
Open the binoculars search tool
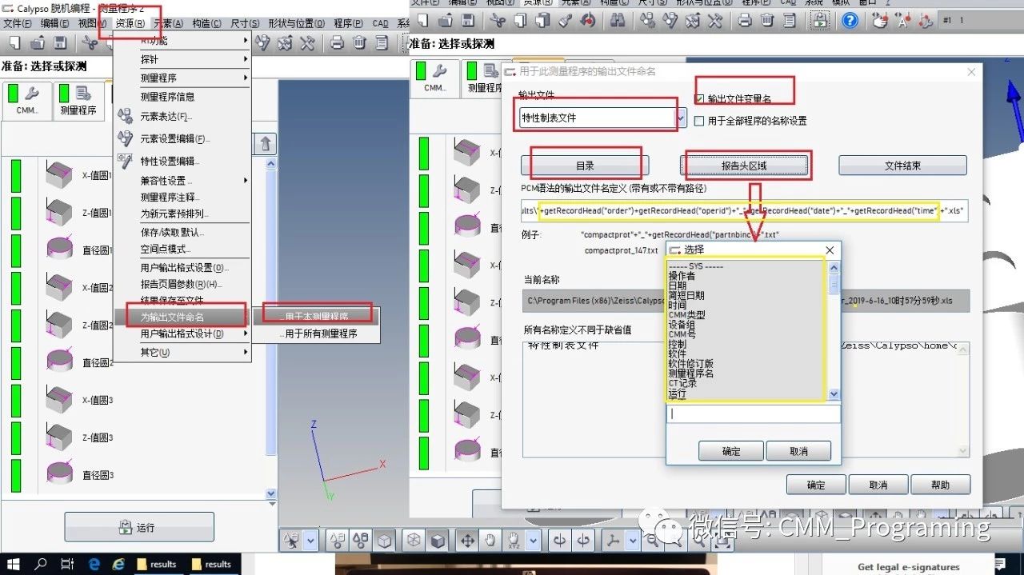point(617,21)
